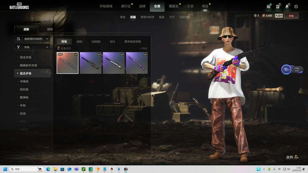Open the Windows Start menu
Image resolution: width=308 pixels, height=173 pixels.
coord(5,169)
